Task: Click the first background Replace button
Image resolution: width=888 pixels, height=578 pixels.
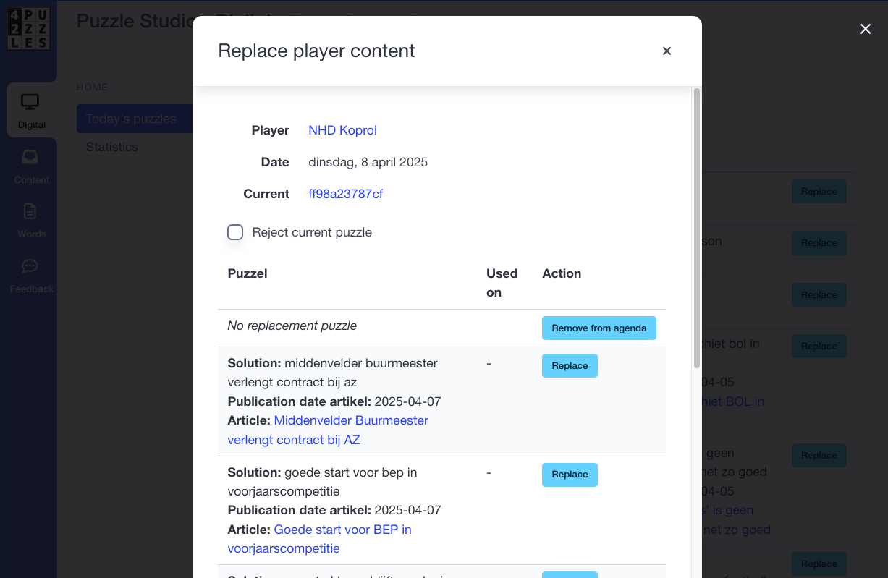Action: 819,192
